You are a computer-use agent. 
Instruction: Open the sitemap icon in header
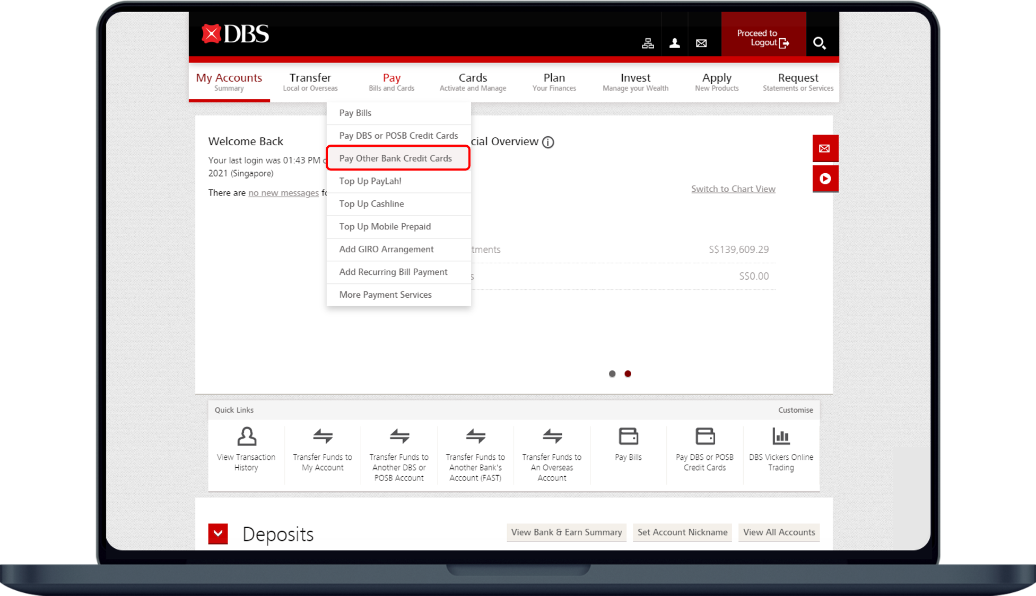pos(648,43)
